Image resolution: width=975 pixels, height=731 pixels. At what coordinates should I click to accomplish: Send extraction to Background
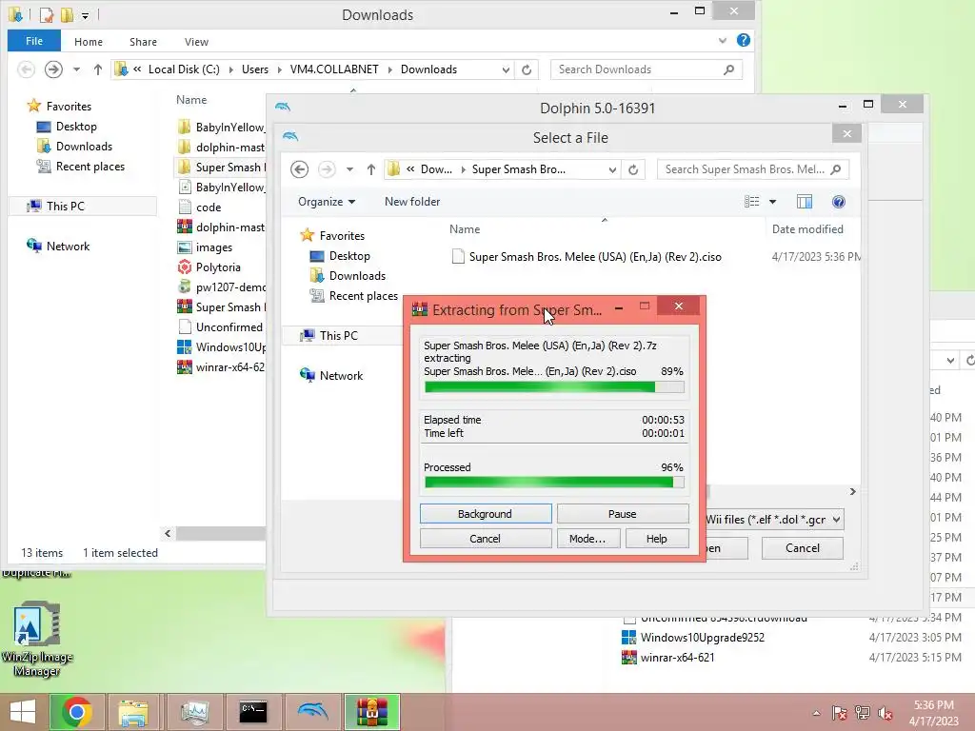click(486, 513)
